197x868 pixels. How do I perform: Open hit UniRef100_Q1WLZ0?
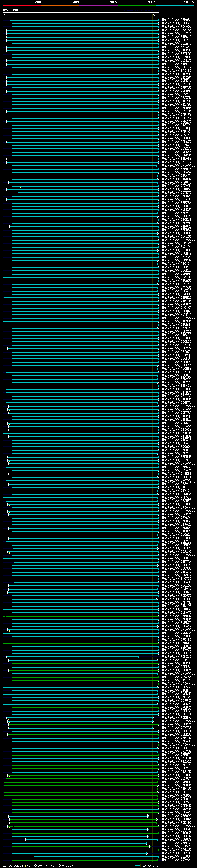[177, 23]
